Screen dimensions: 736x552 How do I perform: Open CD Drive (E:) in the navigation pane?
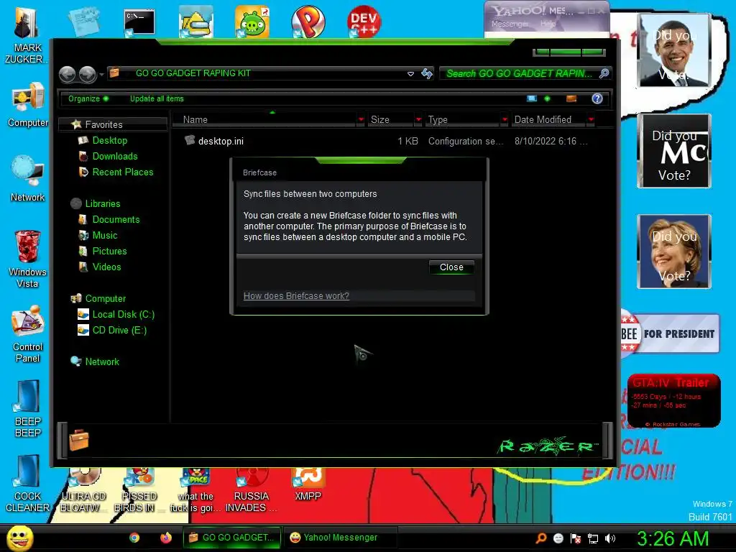point(119,331)
